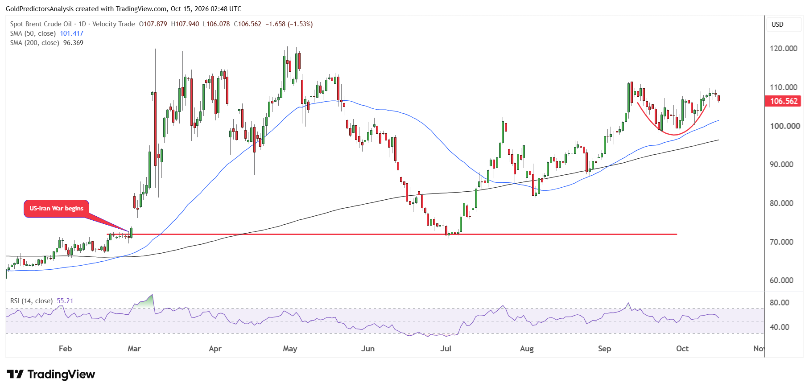Image resolution: width=809 pixels, height=391 pixels.
Task: Select the SMA (200, close) legend label
Action: 35,43
